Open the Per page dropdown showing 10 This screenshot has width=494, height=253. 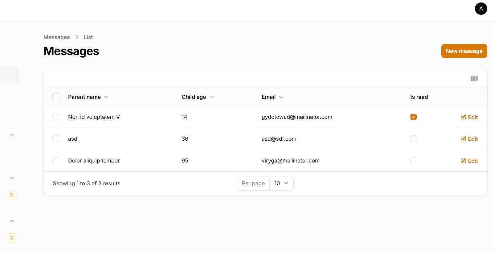281,183
